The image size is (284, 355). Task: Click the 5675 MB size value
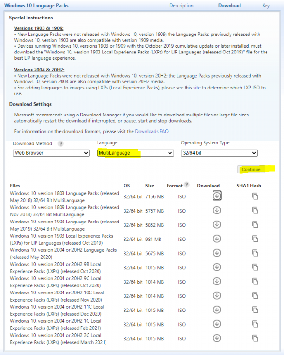pos(154,253)
